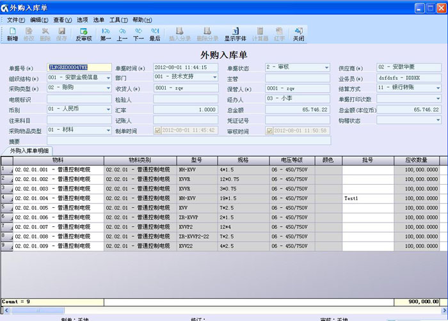
Task: Go to next record with 下一
Action: [138, 34]
